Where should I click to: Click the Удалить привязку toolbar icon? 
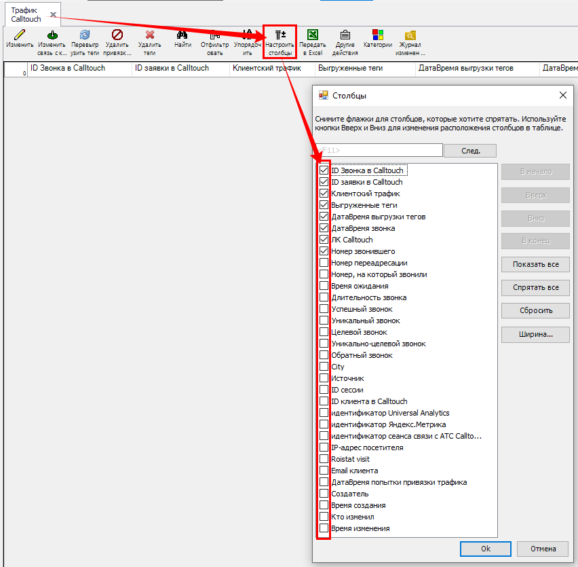click(117, 35)
